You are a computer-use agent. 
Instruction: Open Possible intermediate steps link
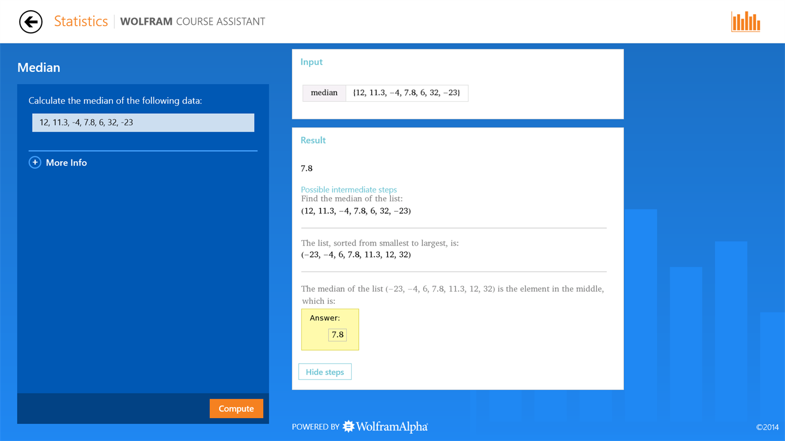click(349, 189)
